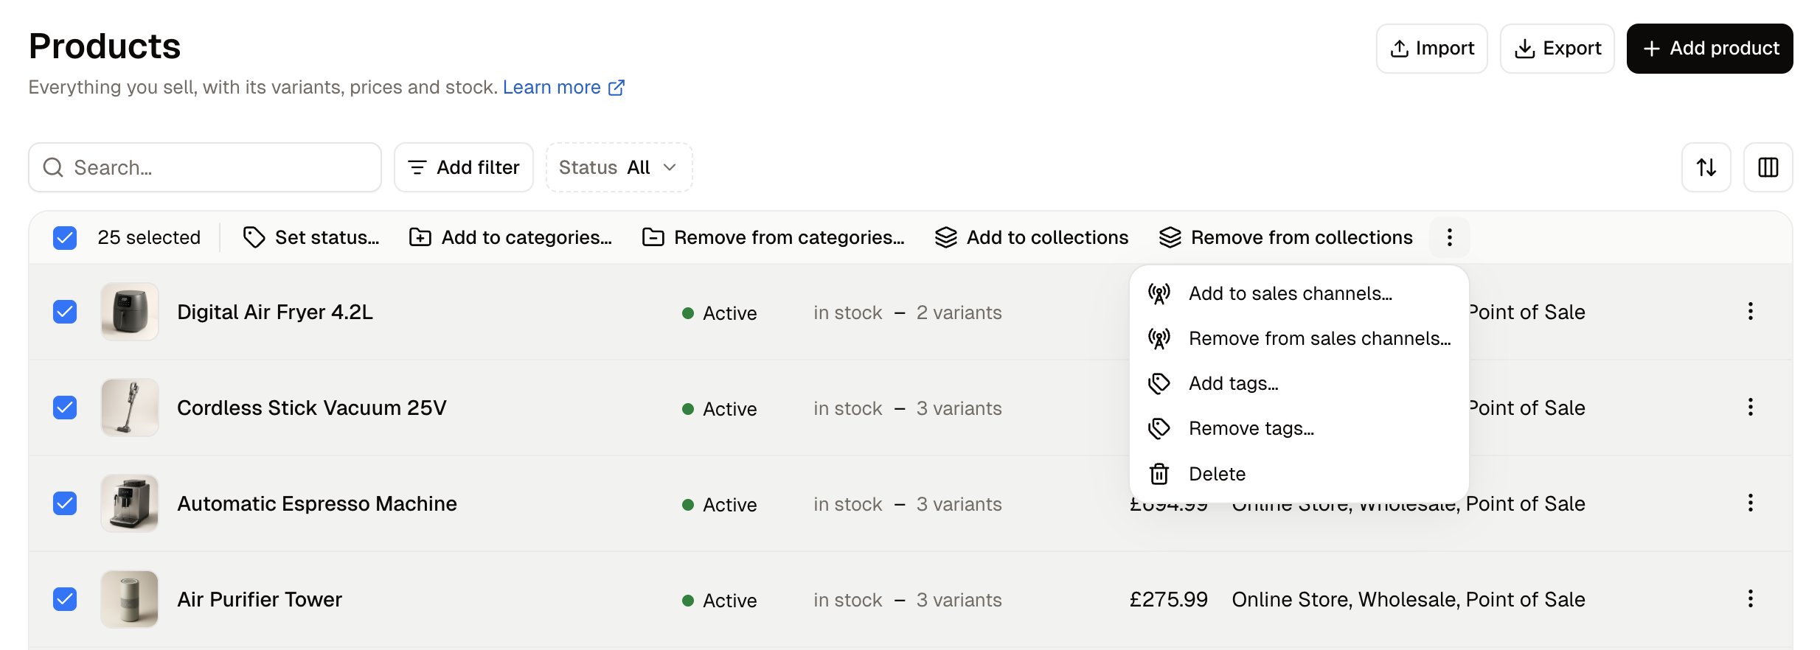Image resolution: width=1820 pixels, height=650 pixels.
Task: Choose Add tags from the menu
Action: point(1299,384)
